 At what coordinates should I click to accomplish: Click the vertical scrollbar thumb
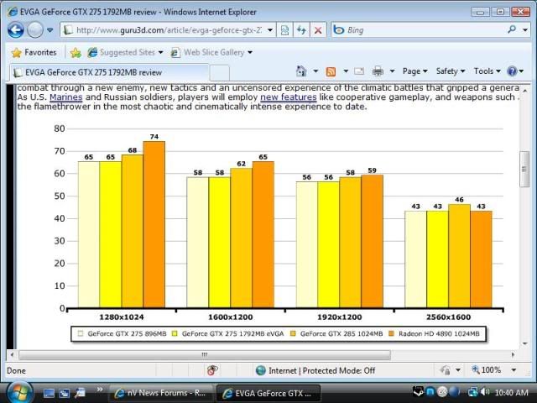point(524,169)
